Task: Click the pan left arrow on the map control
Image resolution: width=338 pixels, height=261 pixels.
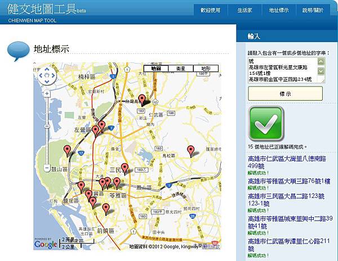Action: point(41,76)
